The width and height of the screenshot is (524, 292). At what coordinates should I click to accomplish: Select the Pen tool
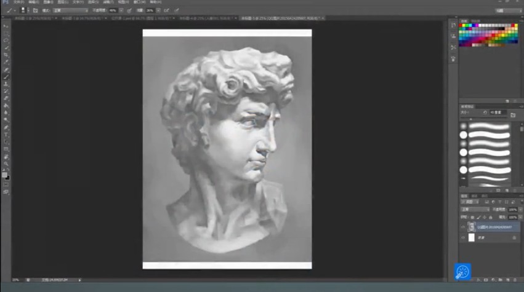click(6, 127)
